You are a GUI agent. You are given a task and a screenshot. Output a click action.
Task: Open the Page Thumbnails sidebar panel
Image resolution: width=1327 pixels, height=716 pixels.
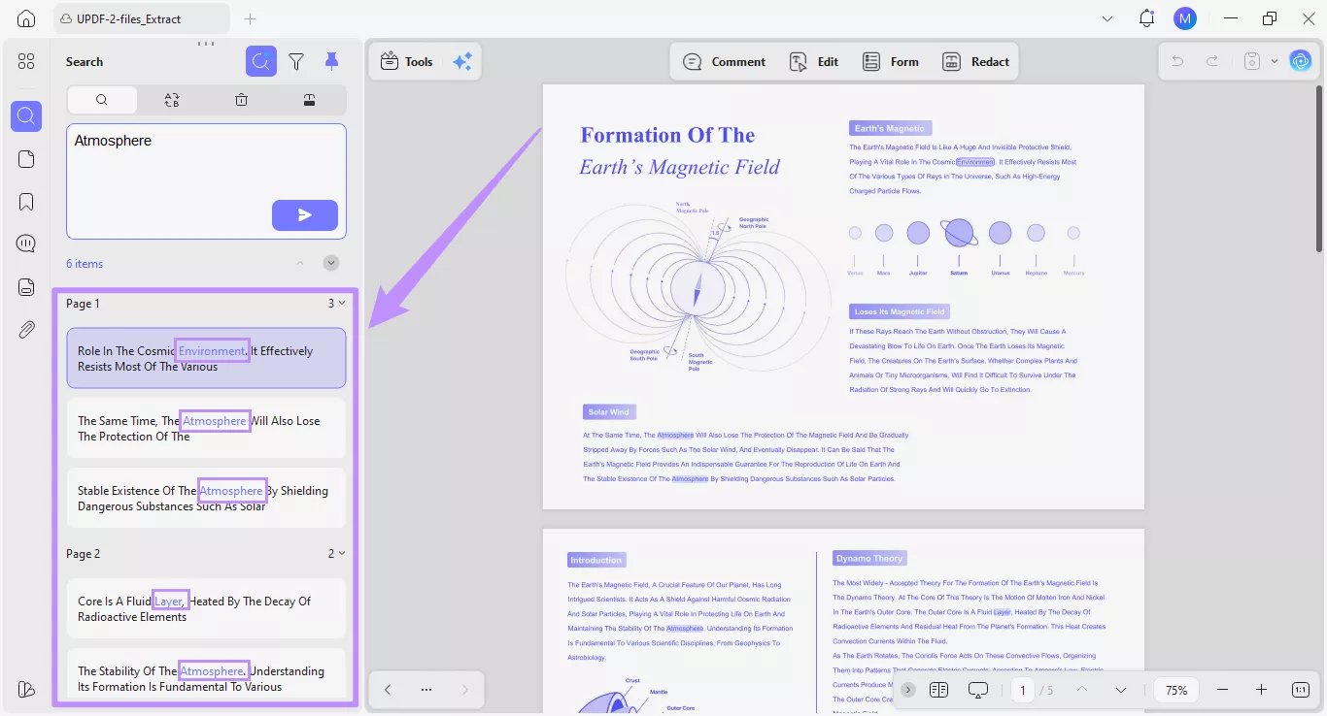point(26,158)
